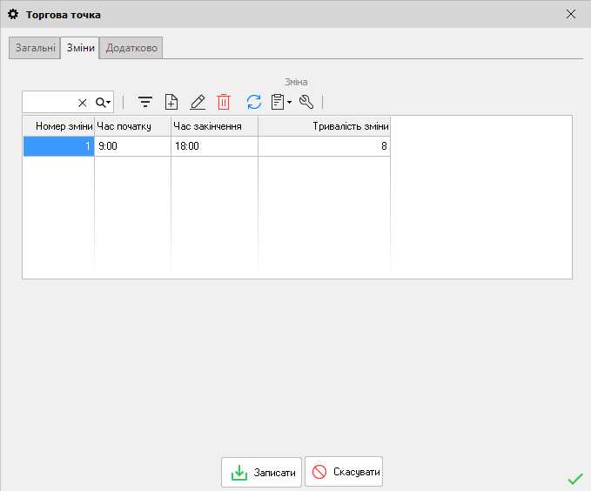Screen dimensions: 591x491
Task: Edit the selected shift with pencil icon
Action: [198, 102]
